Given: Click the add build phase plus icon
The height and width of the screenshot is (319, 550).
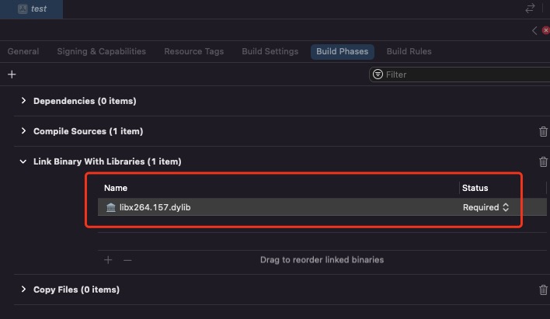Looking at the screenshot, I should (x=12, y=75).
